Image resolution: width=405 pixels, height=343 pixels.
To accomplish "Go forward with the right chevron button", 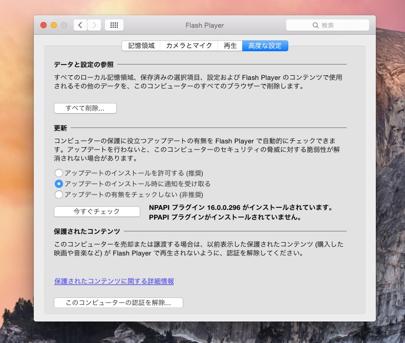I will tap(94, 25).
